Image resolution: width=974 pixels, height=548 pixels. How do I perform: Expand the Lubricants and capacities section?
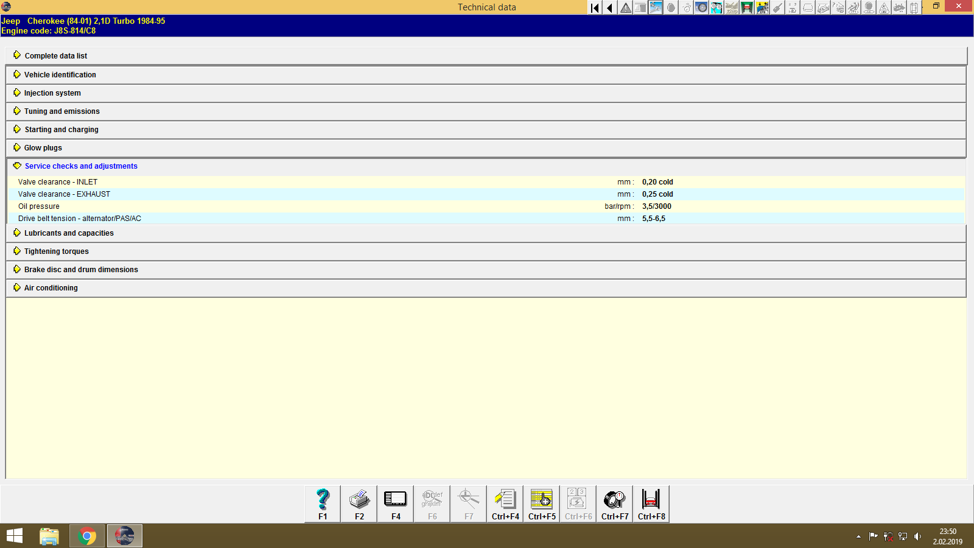tap(68, 233)
